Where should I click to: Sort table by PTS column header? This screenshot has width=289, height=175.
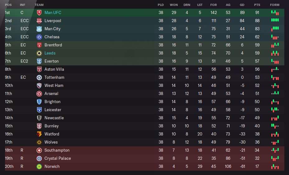click(257, 5)
